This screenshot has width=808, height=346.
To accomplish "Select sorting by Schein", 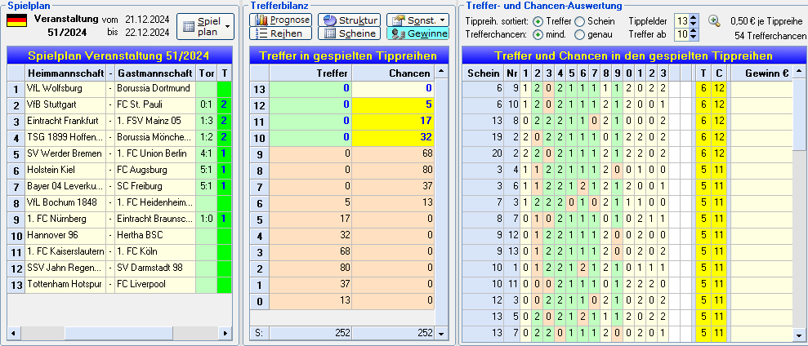I will tap(580, 21).
